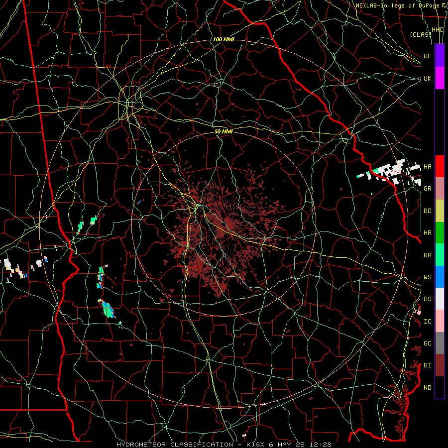Pick the yellow BD legend swatch
The width and height of the screenshot is (448, 448).
[x=440, y=211]
